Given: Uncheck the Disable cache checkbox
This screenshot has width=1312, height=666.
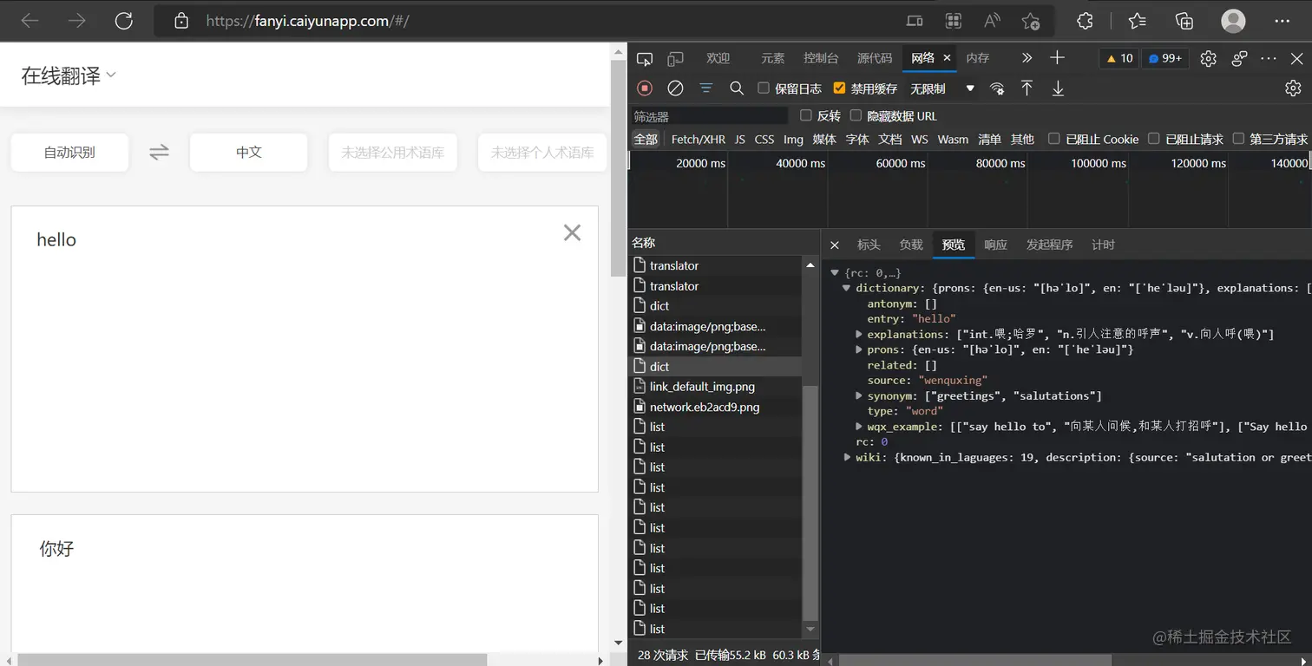Looking at the screenshot, I should pyautogui.click(x=839, y=88).
